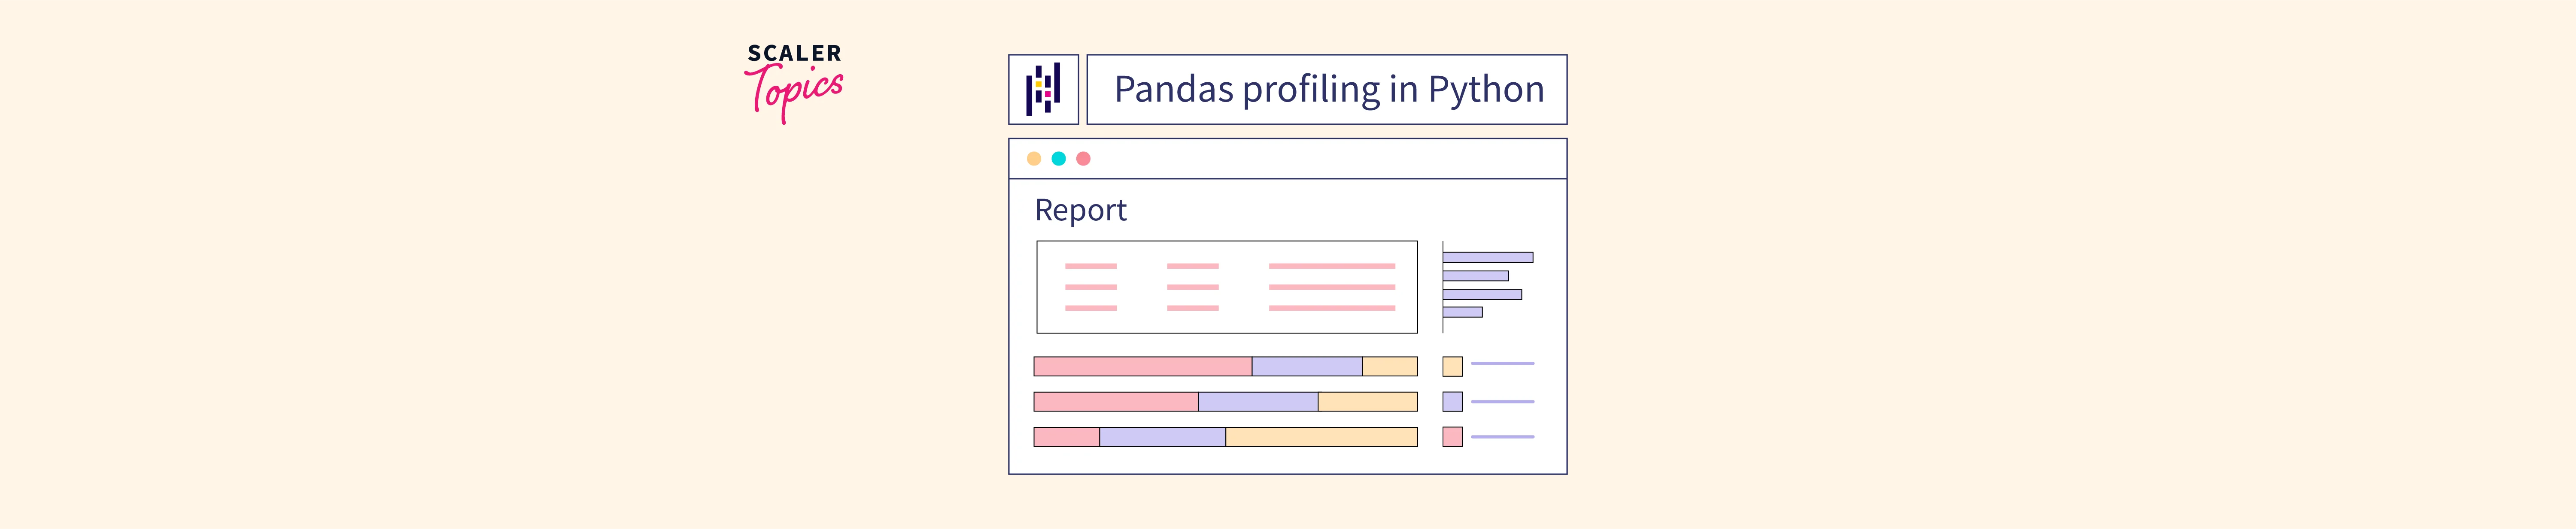Viewport: 2576px width, 529px height.
Task: Click the yellow segment of the bottom stacked bar
Action: [1321, 436]
